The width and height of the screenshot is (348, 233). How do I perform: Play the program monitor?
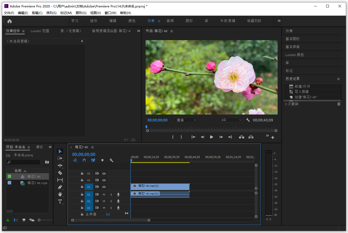212,137
